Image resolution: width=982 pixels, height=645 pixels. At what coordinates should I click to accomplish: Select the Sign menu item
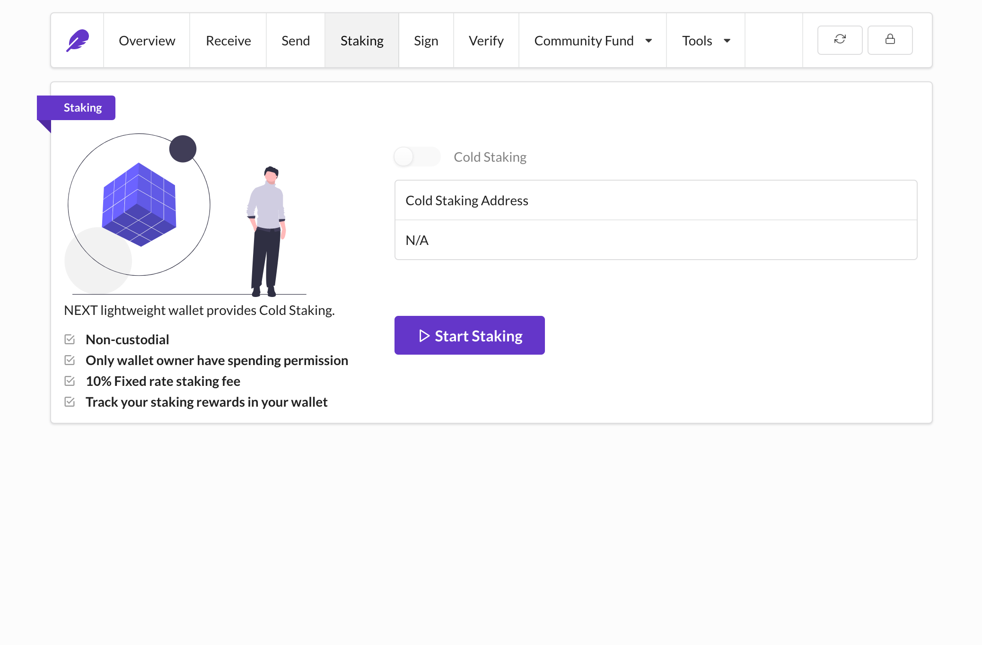[x=426, y=41]
